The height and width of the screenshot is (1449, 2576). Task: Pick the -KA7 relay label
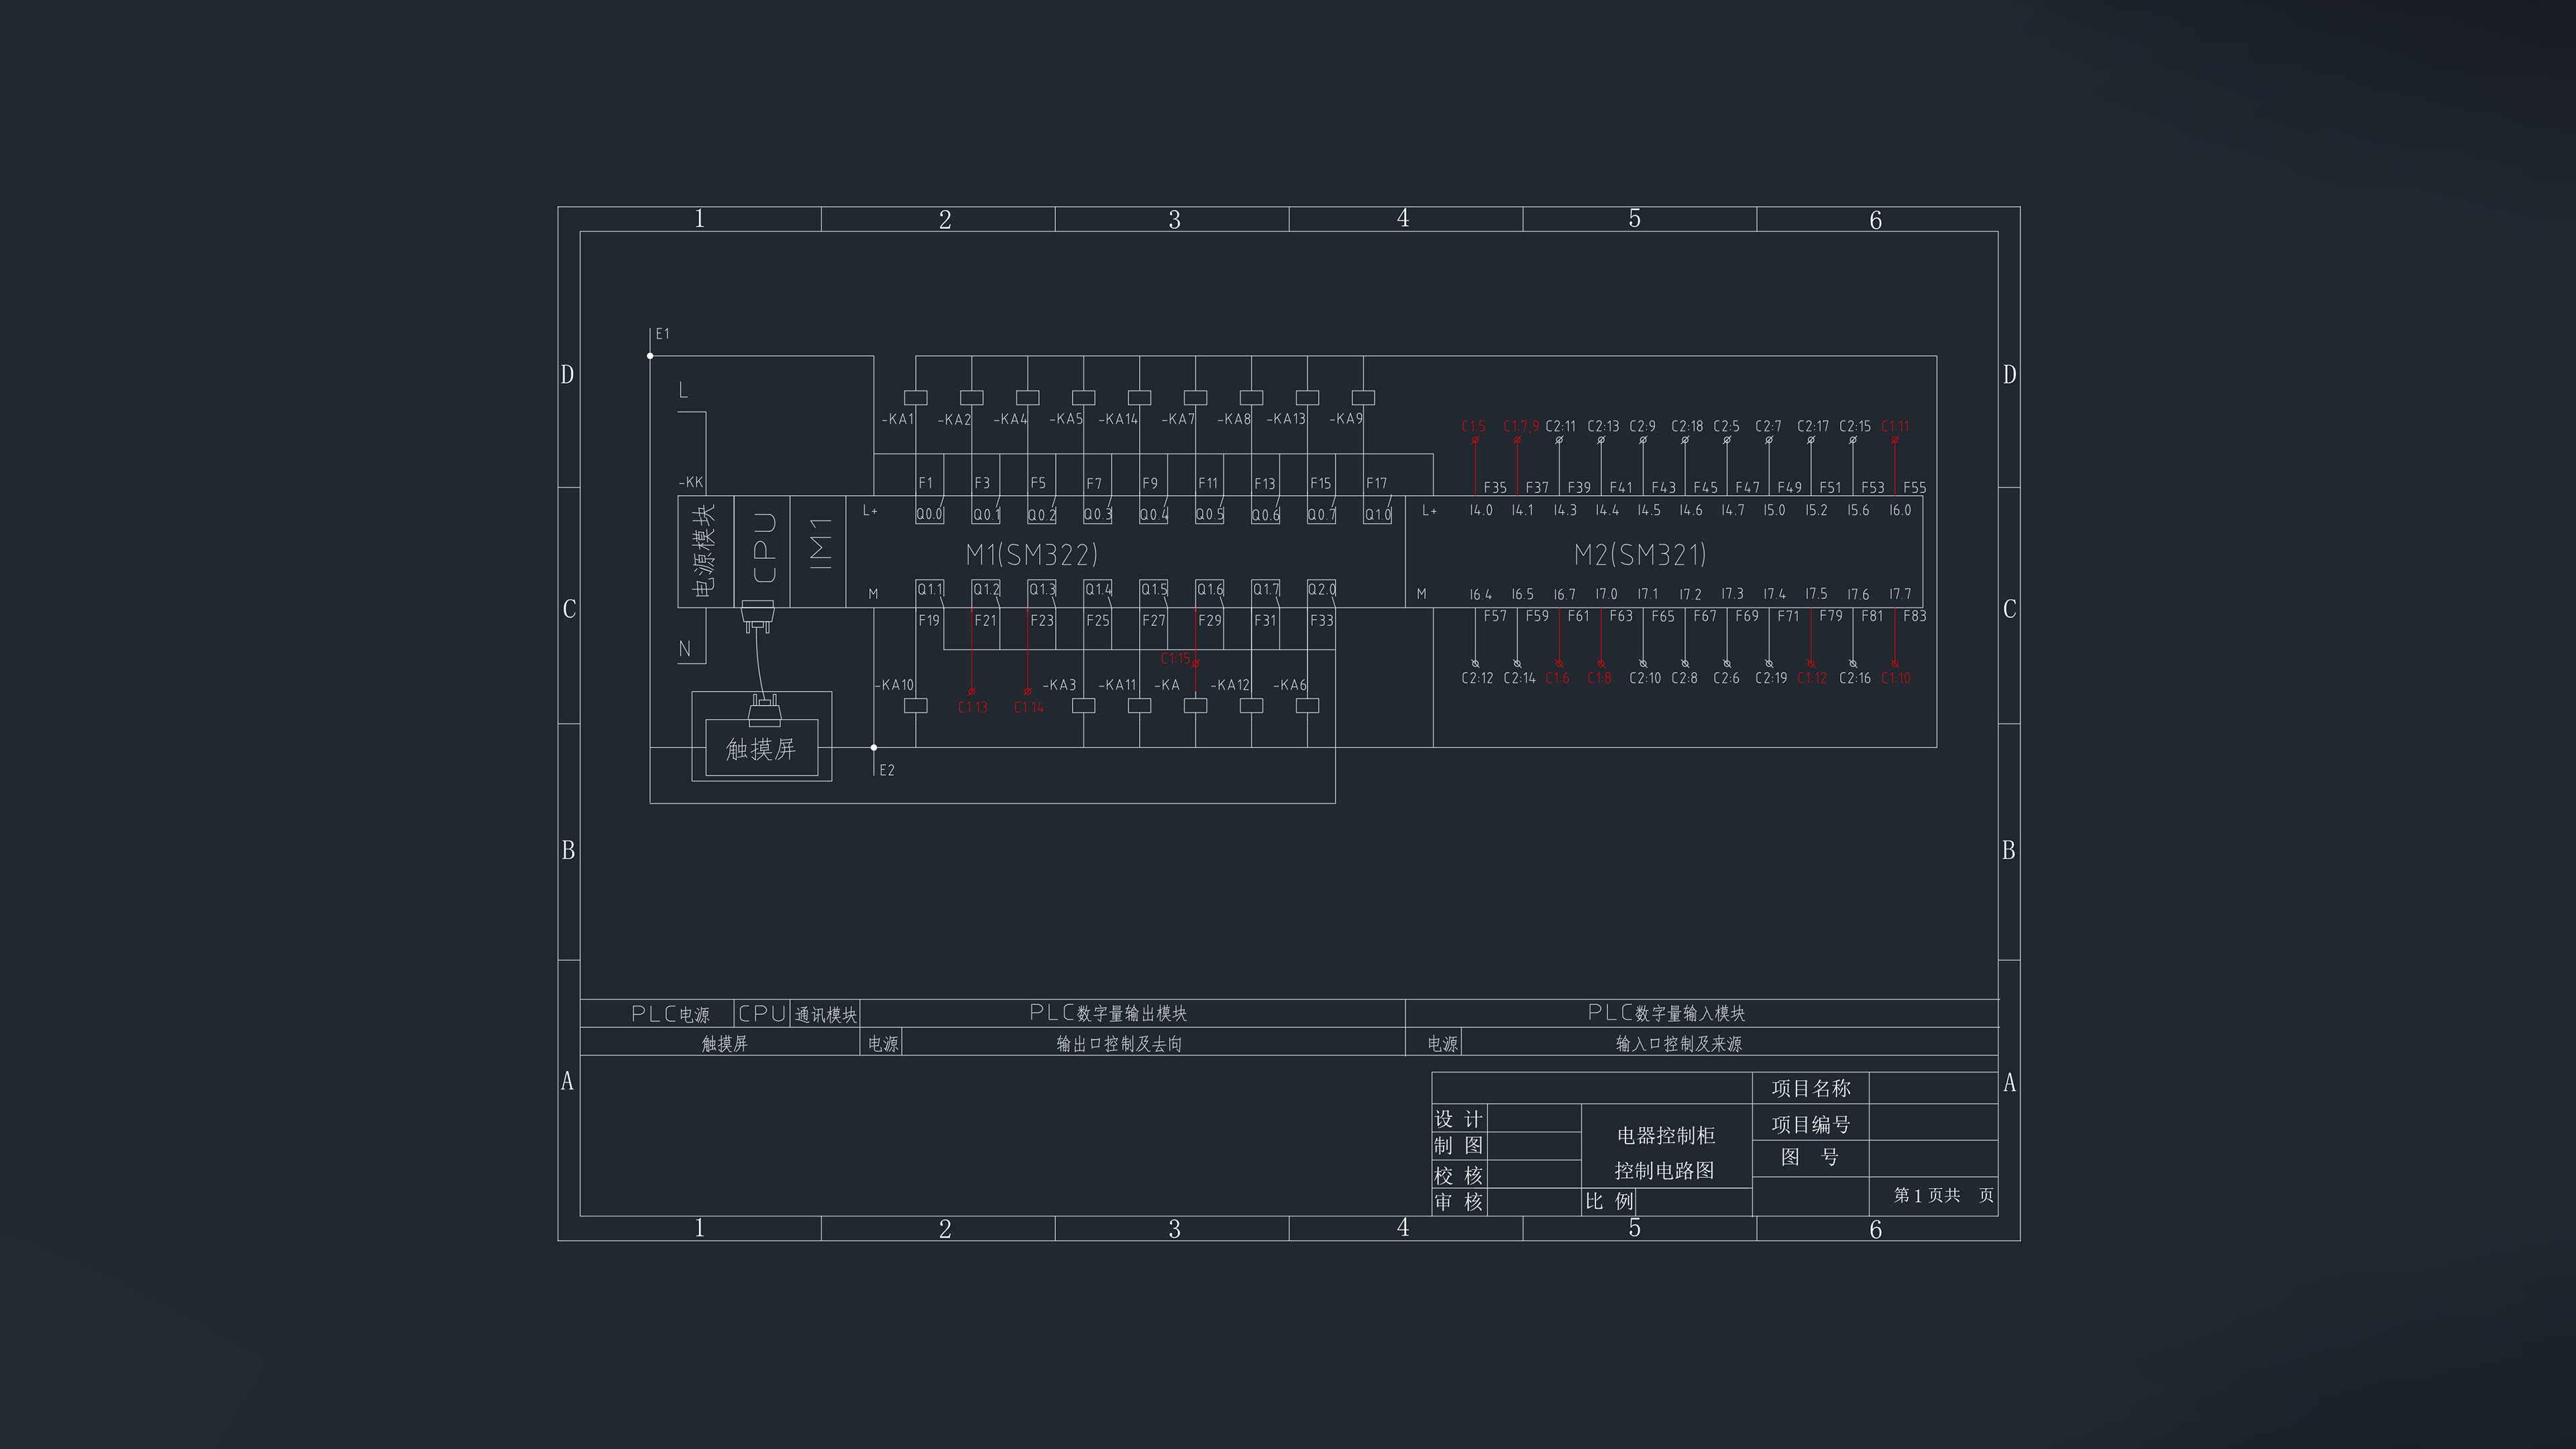[x=1178, y=419]
